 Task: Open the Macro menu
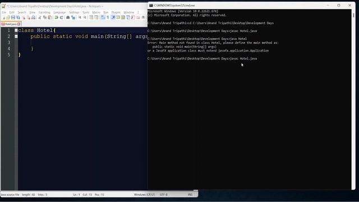pyautogui.click(x=96, y=12)
